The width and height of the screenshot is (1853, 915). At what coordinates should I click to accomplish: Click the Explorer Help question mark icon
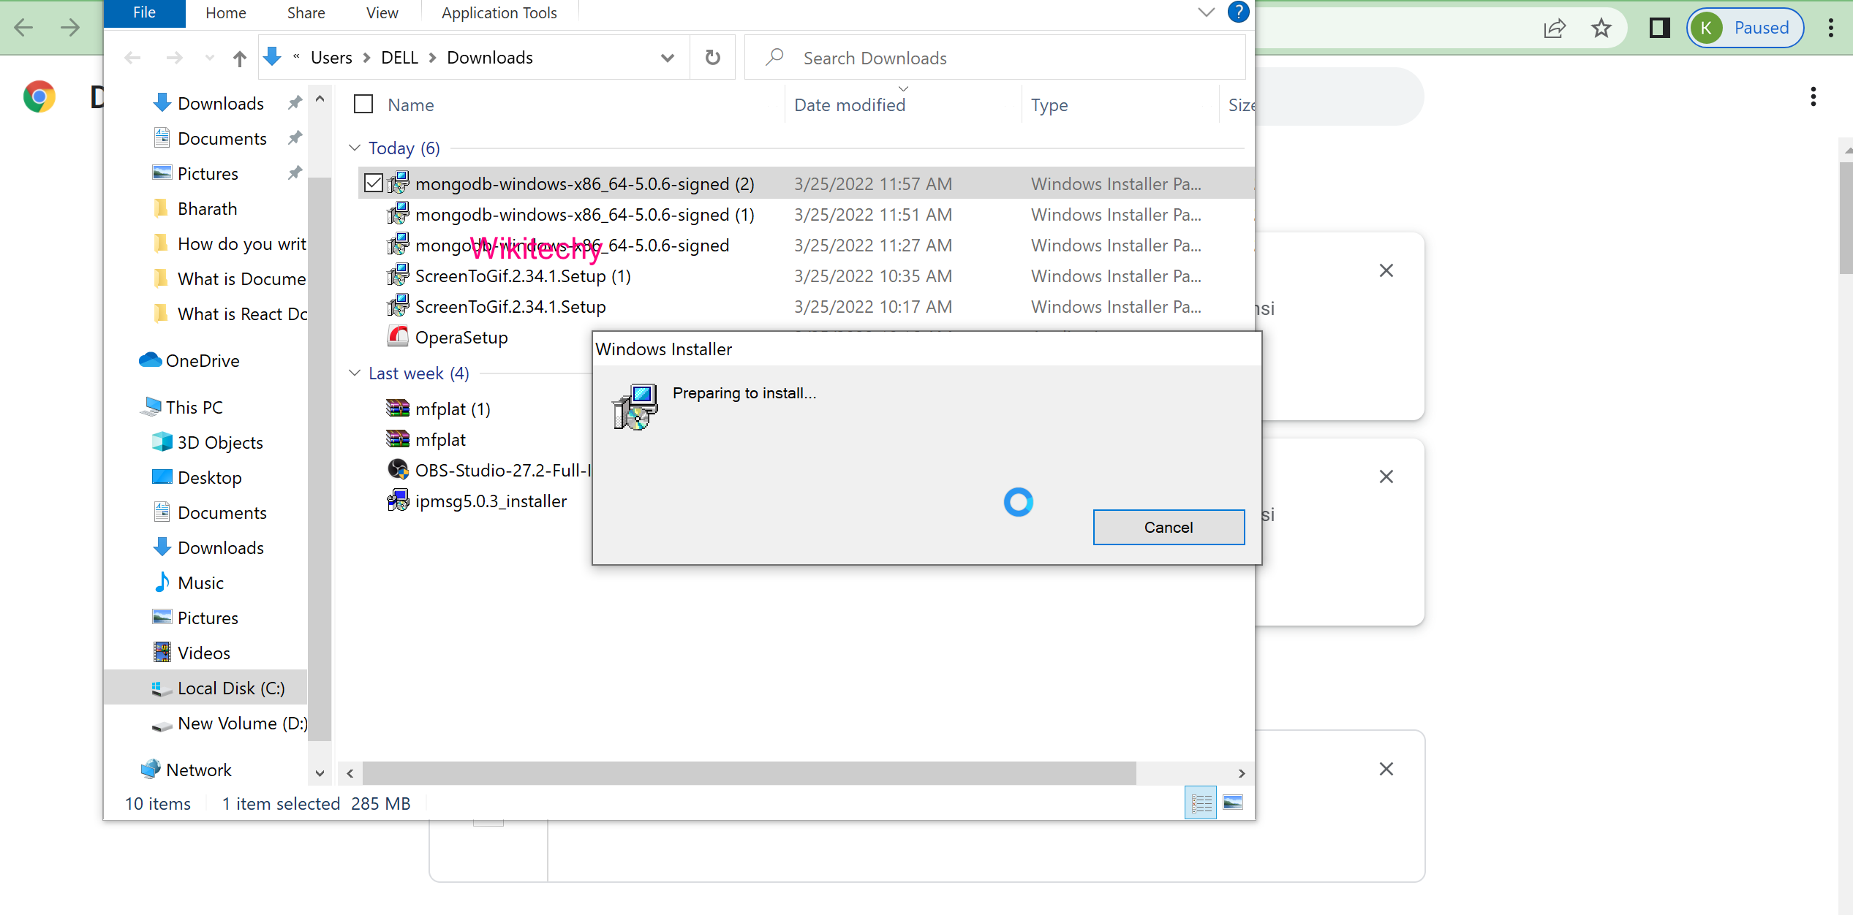coord(1238,12)
